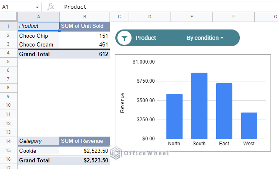The width and height of the screenshot is (278, 169).
Task: Select column C header
Action: coord(119,17)
